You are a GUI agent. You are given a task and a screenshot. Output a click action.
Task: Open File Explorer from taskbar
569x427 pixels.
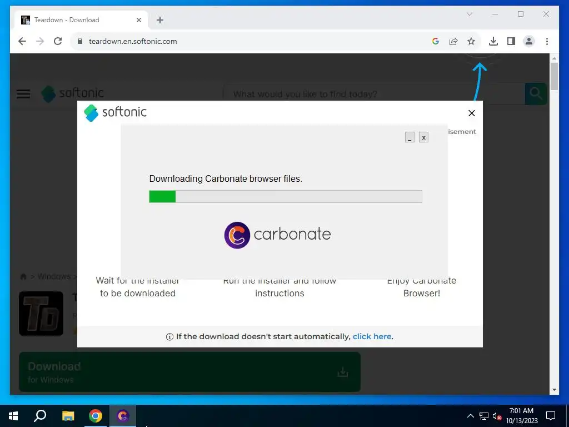click(x=68, y=416)
